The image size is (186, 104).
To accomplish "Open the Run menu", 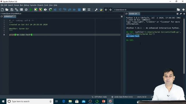I will [22, 5].
